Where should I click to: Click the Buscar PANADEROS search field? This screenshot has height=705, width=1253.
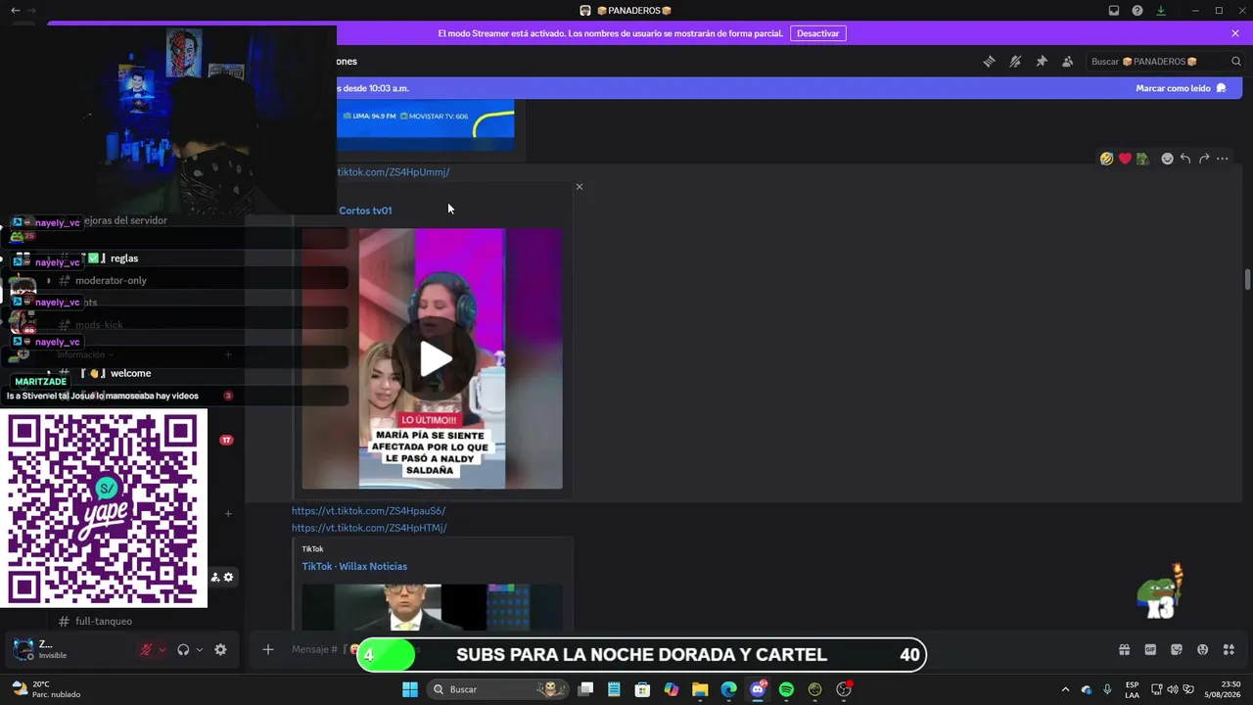coord(1165,61)
